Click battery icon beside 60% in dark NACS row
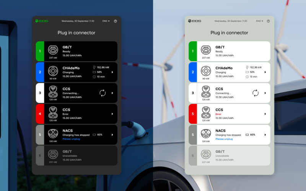 click(x=94, y=135)
